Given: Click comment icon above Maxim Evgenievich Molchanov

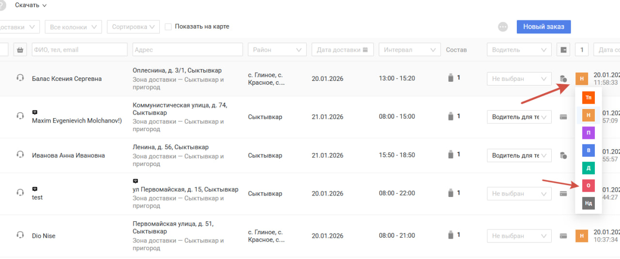Looking at the screenshot, I should pyautogui.click(x=35, y=112).
